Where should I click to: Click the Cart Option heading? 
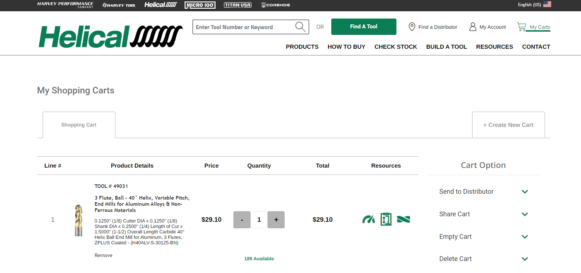[483, 165]
